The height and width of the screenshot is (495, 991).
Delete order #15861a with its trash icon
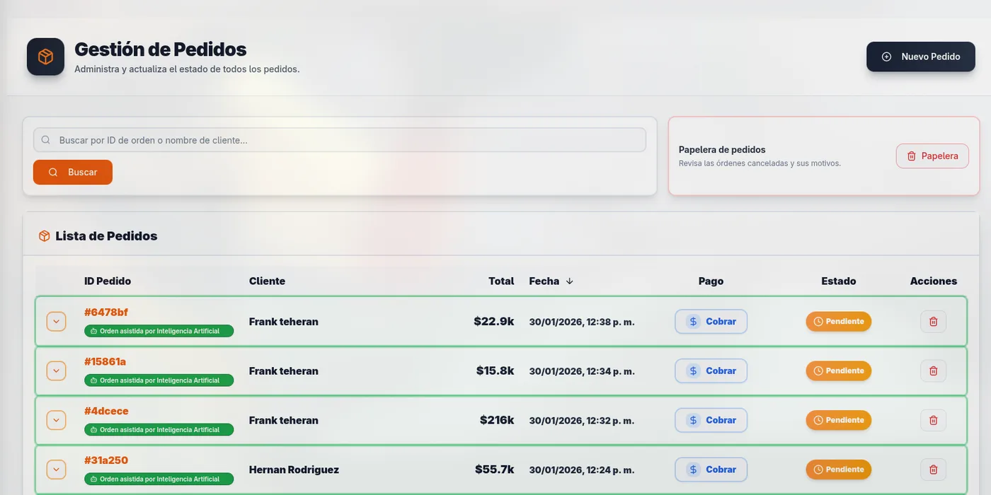(x=933, y=371)
